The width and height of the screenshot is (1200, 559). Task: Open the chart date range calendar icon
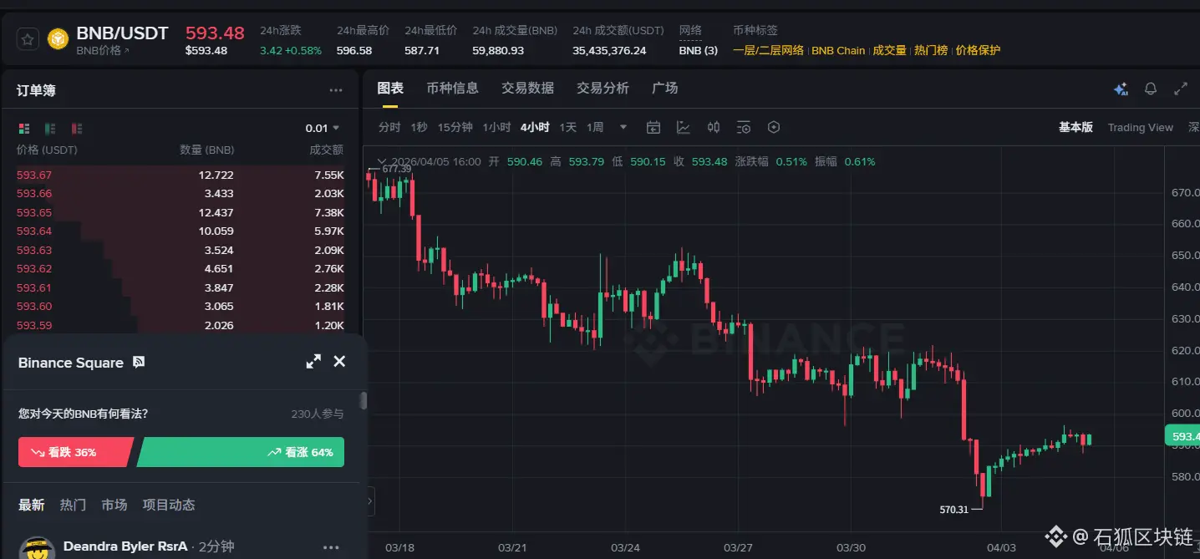pyautogui.click(x=653, y=127)
